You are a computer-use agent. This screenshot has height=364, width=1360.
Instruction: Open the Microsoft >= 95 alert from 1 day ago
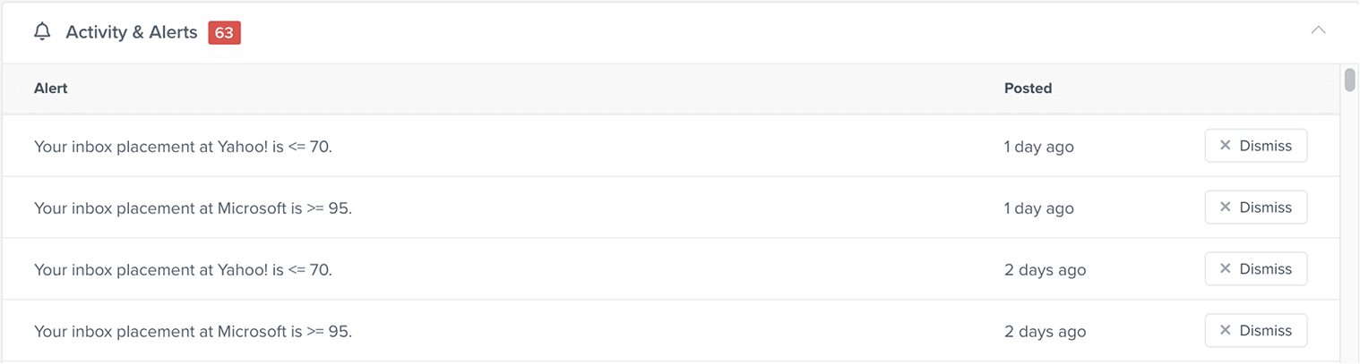193,208
